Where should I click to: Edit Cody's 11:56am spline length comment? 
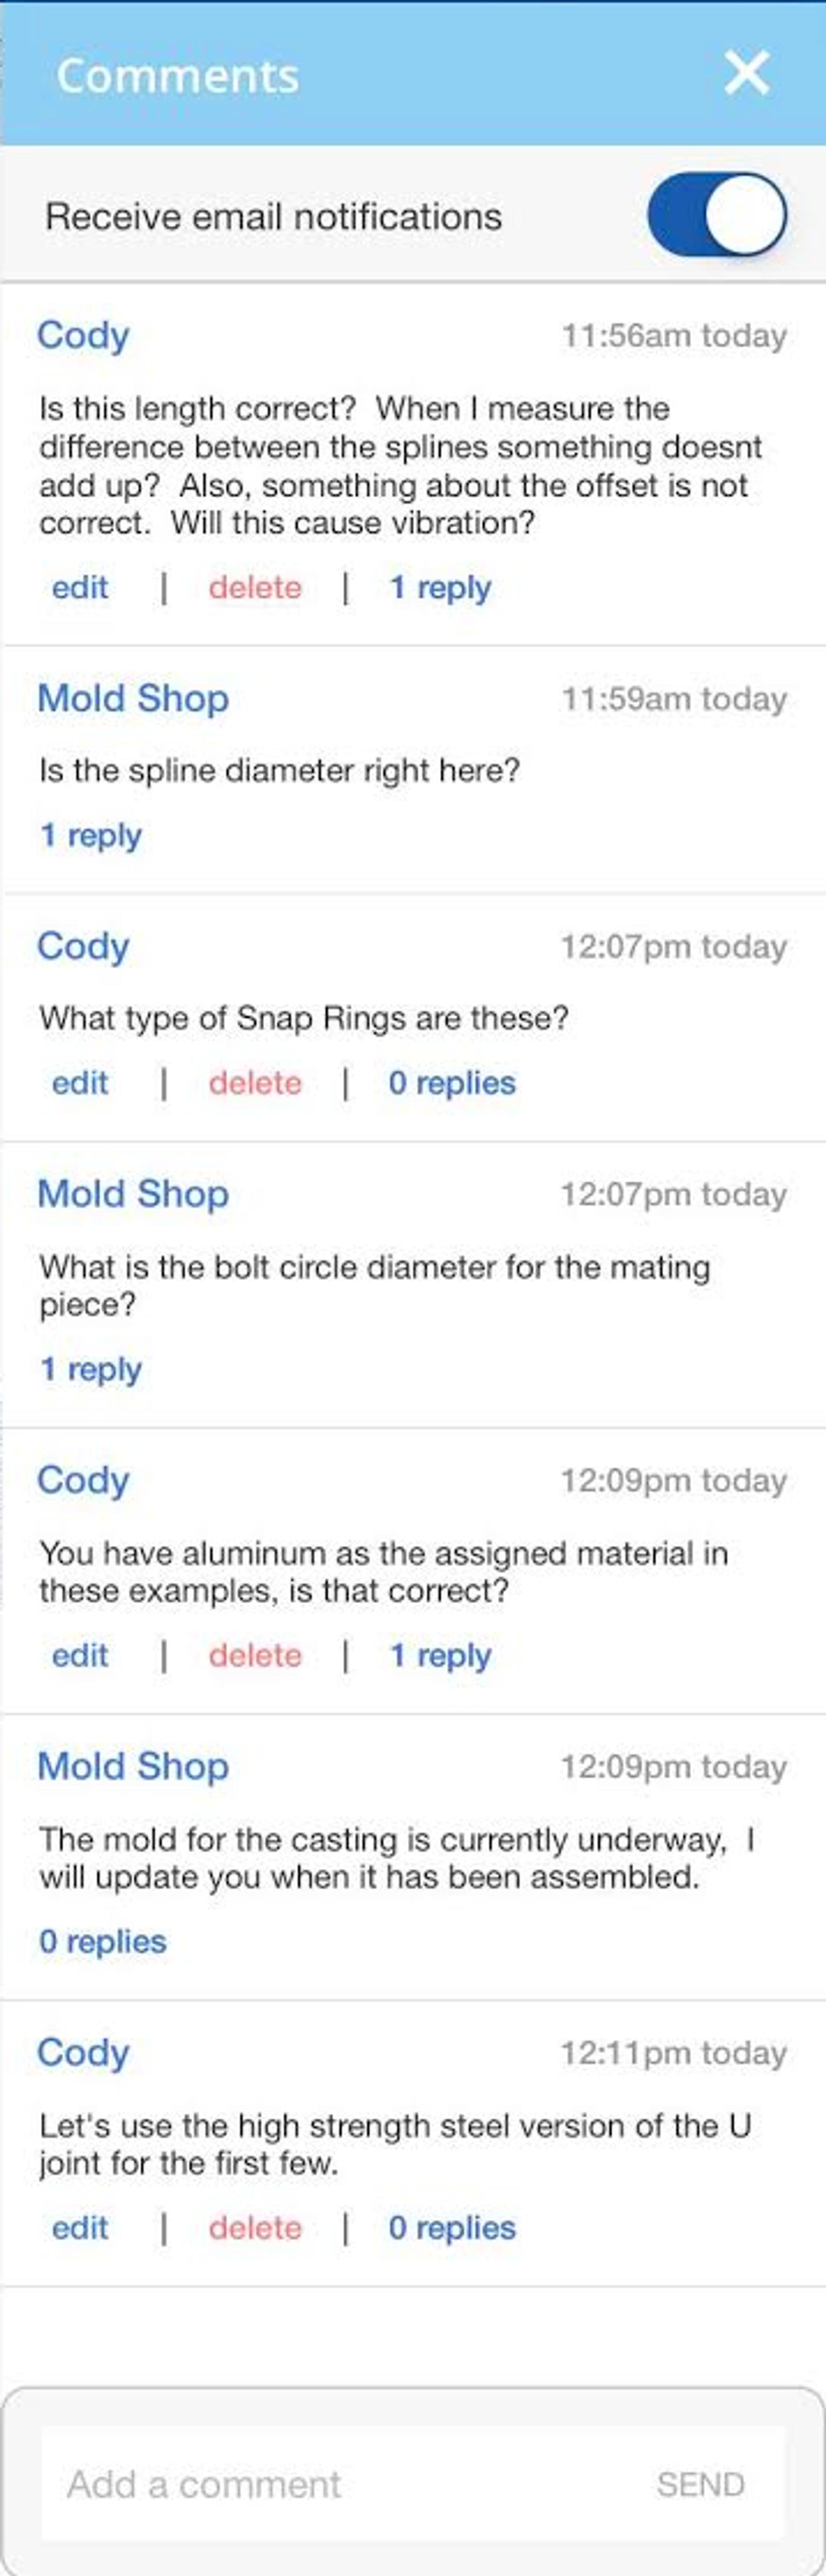(80, 587)
